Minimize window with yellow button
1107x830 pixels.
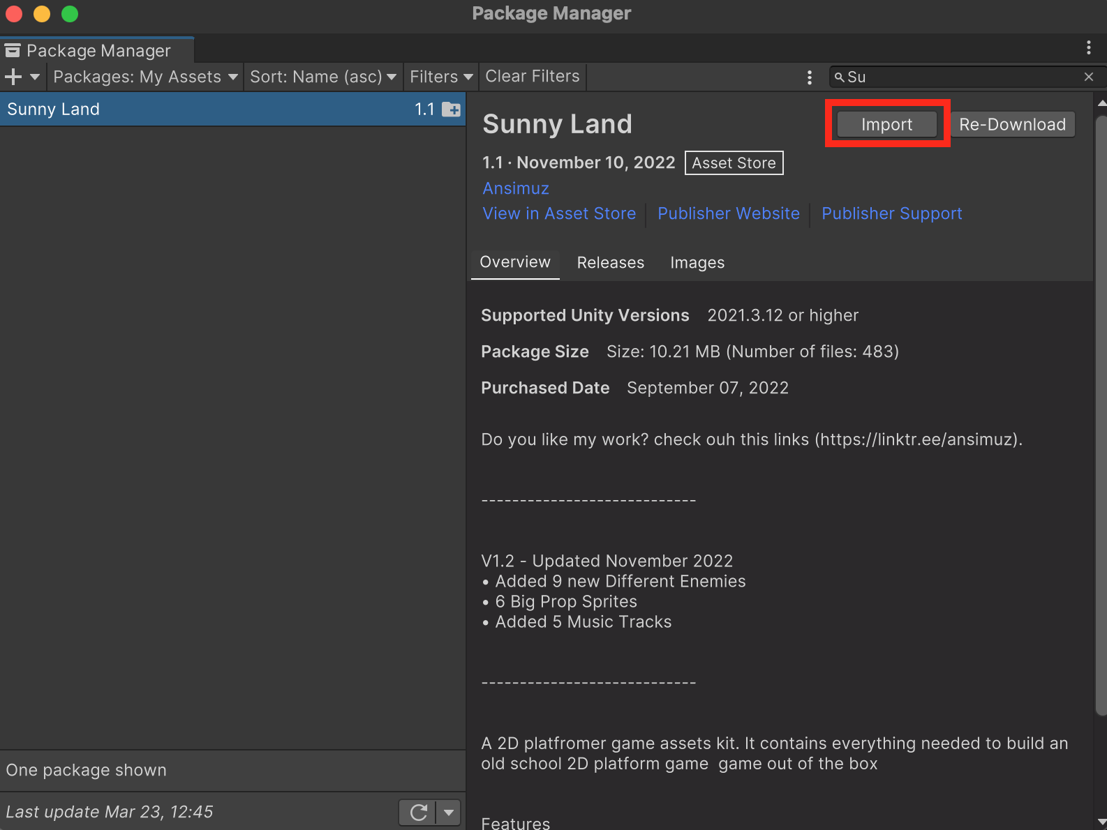point(42,14)
